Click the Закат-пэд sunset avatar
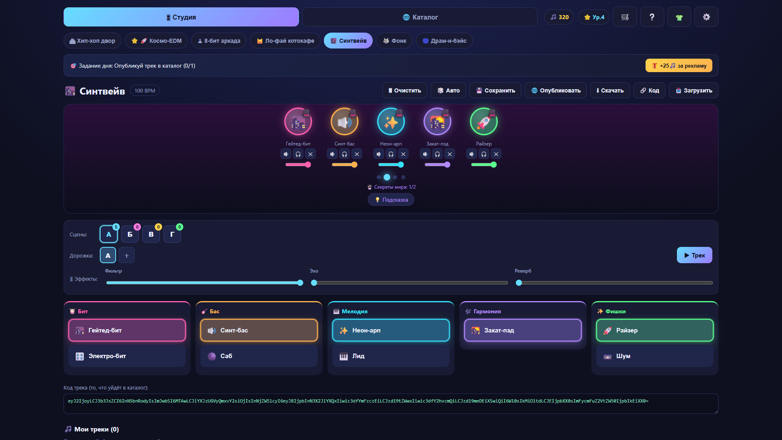The image size is (782, 440). pyautogui.click(x=437, y=122)
